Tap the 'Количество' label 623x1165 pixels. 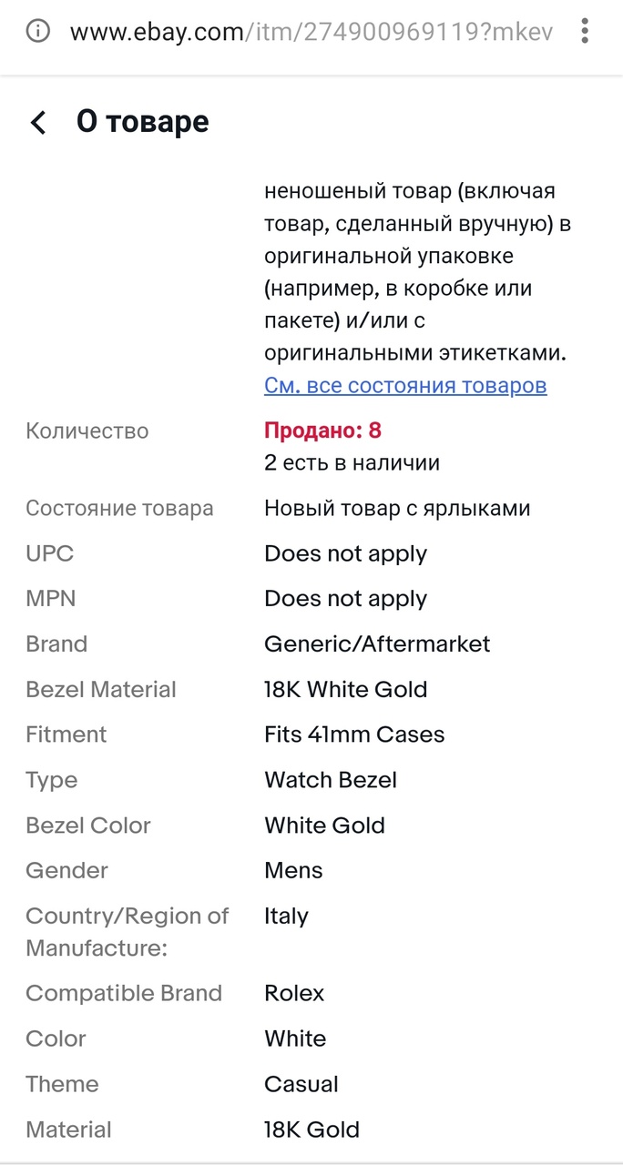pos(87,431)
